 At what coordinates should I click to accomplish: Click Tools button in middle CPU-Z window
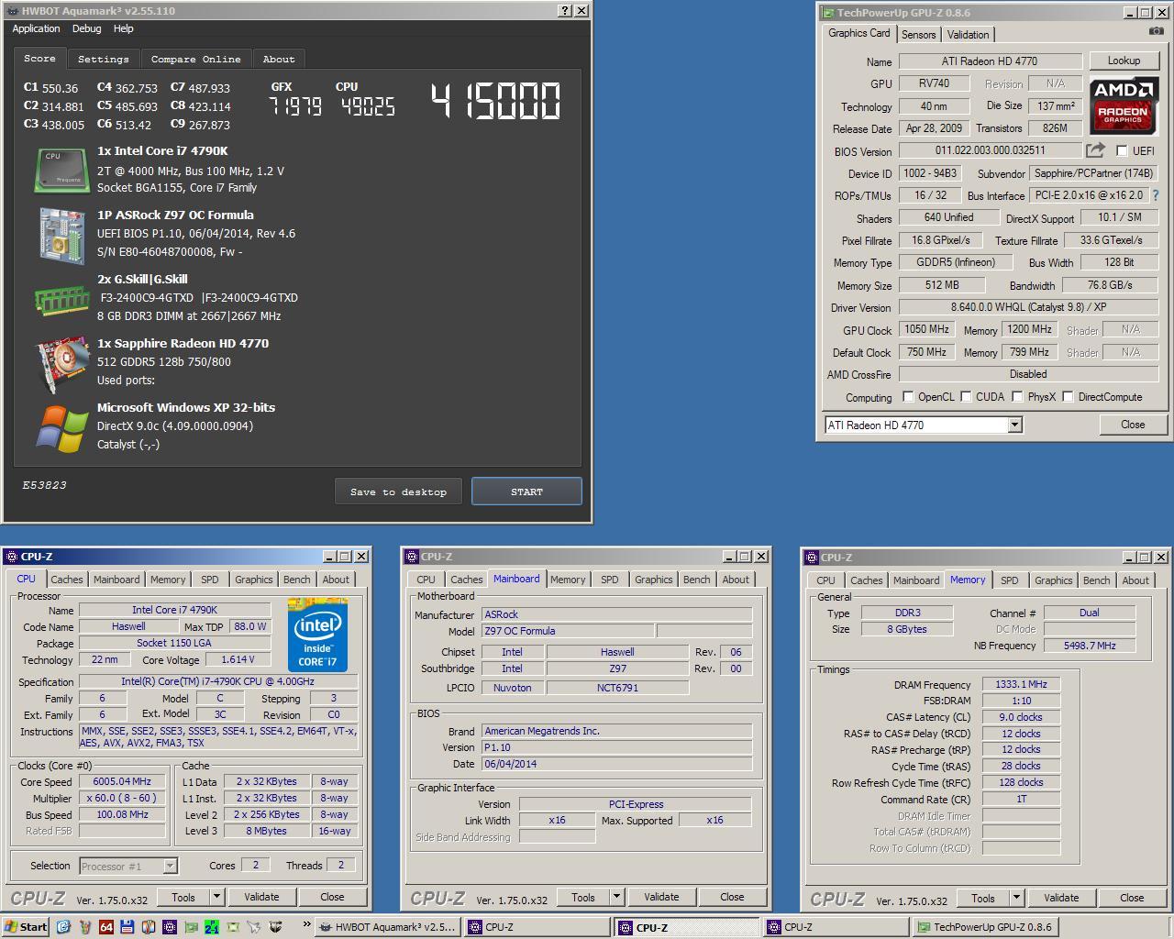583,897
